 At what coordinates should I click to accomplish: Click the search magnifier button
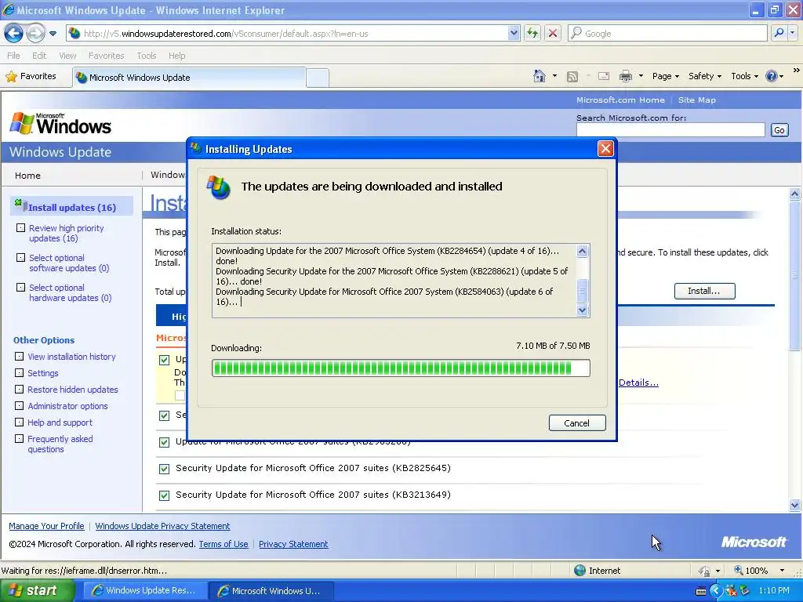point(779,34)
